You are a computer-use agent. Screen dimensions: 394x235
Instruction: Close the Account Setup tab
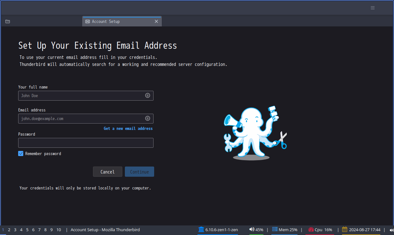156,21
